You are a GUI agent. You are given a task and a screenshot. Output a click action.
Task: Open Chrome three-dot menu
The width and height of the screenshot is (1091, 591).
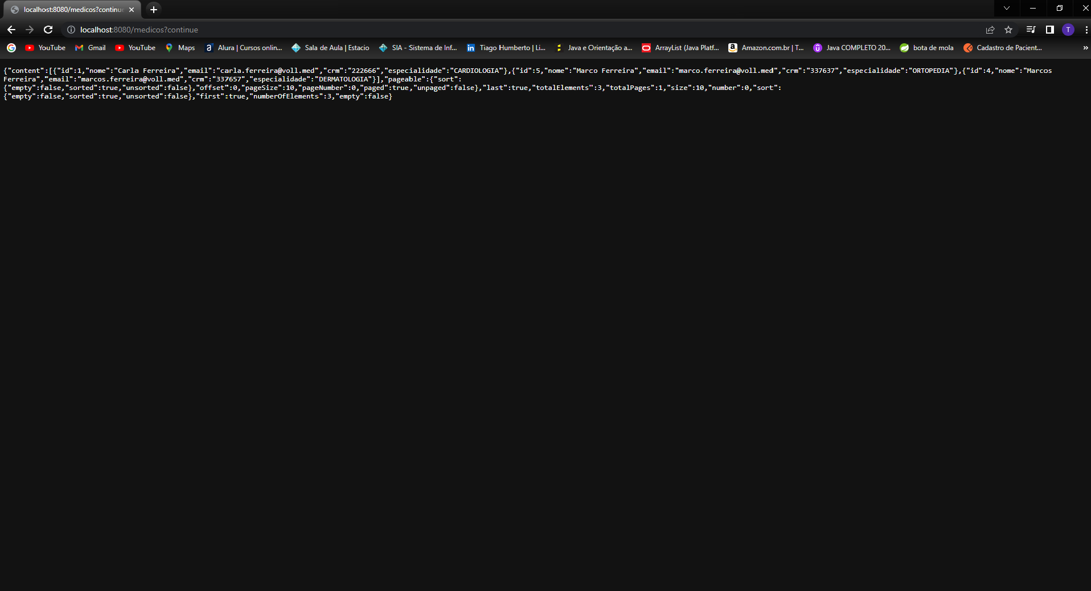click(x=1086, y=30)
